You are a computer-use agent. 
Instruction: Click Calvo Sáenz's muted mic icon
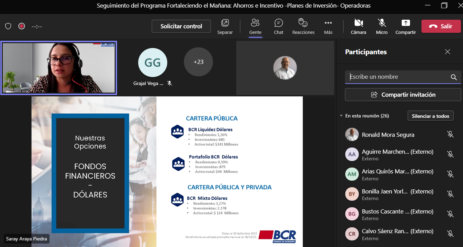450,234
